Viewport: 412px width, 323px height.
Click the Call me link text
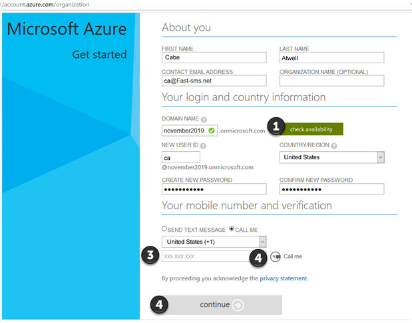click(293, 256)
